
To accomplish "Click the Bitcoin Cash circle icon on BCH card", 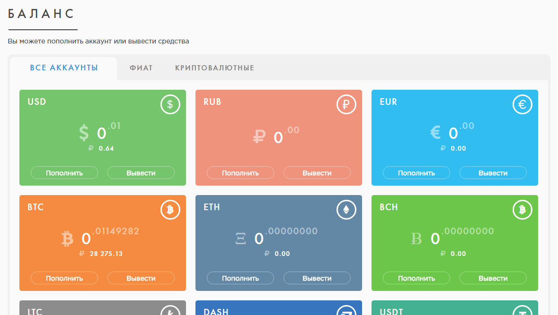I will coord(523,210).
